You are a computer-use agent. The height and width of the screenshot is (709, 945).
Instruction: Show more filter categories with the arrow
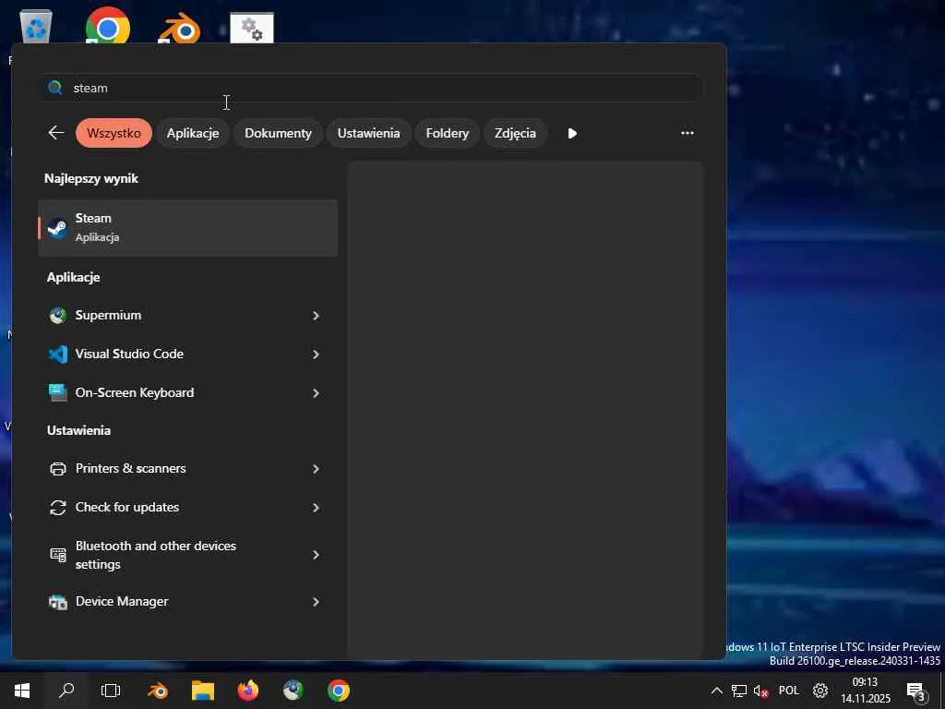572,133
